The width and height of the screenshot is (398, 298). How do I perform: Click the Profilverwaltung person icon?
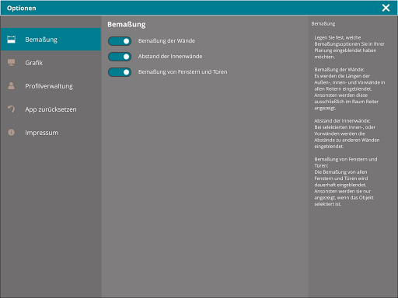point(11,85)
